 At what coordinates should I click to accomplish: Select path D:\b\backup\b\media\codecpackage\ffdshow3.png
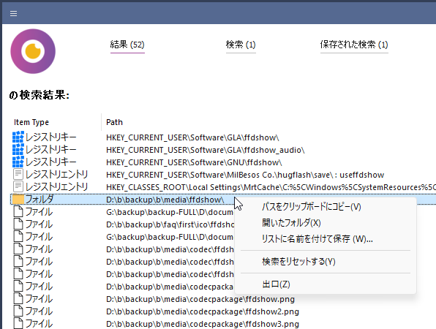coord(203,324)
